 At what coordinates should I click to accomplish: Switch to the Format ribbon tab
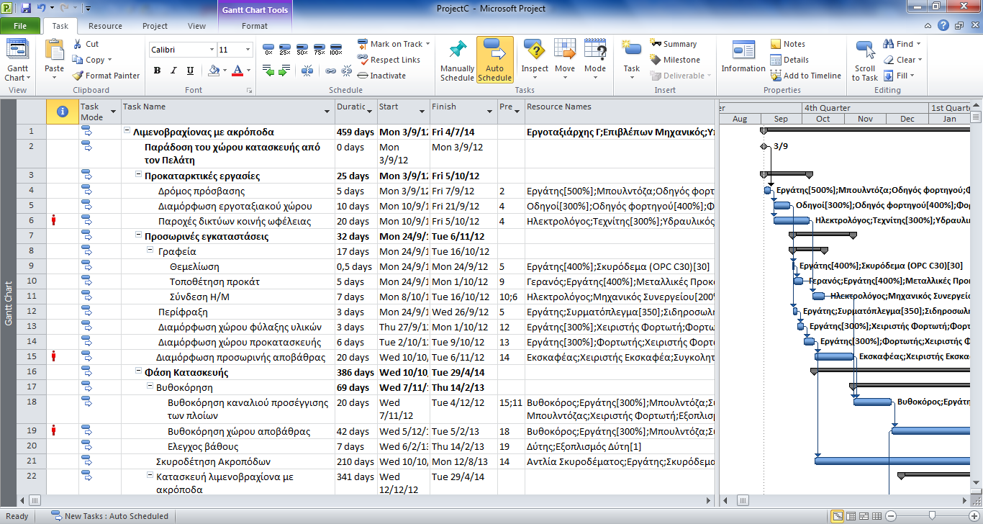click(255, 26)
